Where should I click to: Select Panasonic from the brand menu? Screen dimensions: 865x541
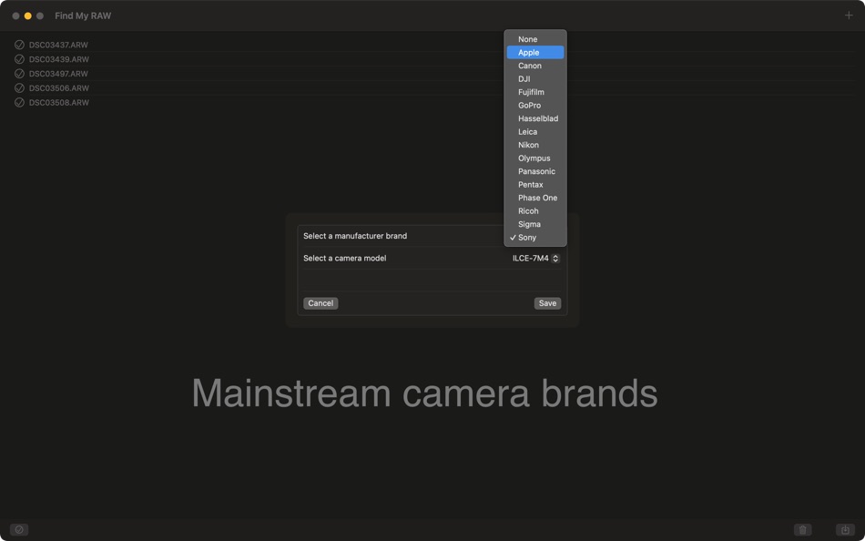click(535, 172)
